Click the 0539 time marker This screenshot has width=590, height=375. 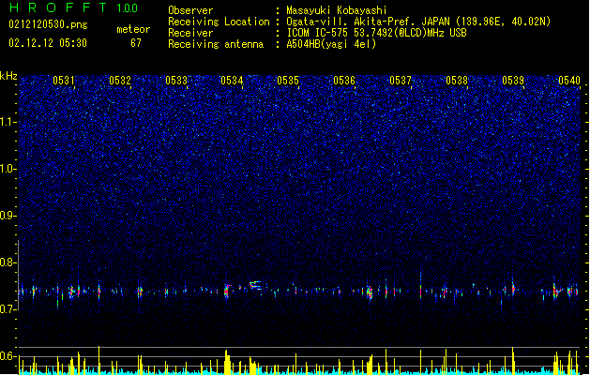pos(513,81)
